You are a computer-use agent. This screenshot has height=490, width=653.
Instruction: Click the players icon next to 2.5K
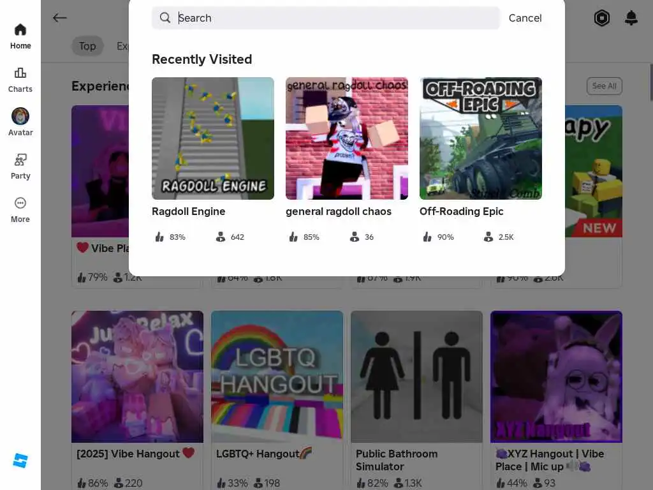488,237
